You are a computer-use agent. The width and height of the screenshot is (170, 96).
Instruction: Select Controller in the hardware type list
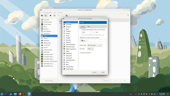pos(71,25)
